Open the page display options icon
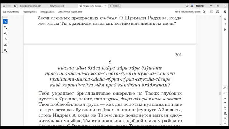The width and height of the screenshot is (229, 129). (x=225, y=114)
